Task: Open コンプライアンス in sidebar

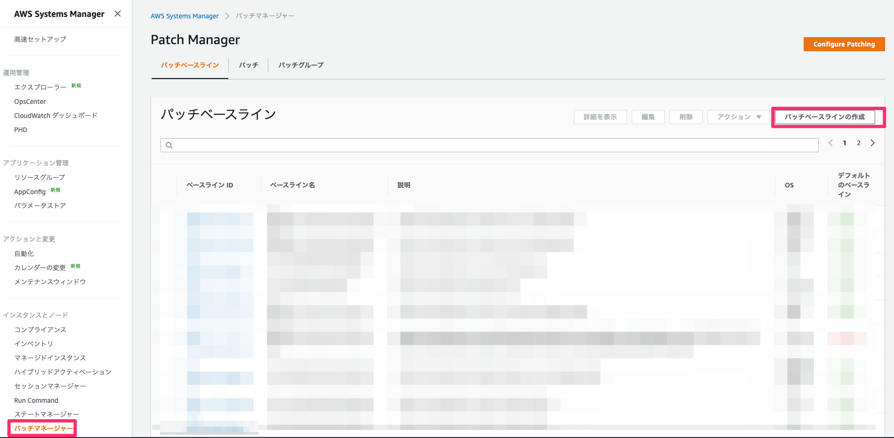Action: pyautogui.click(x=40, y=330)
